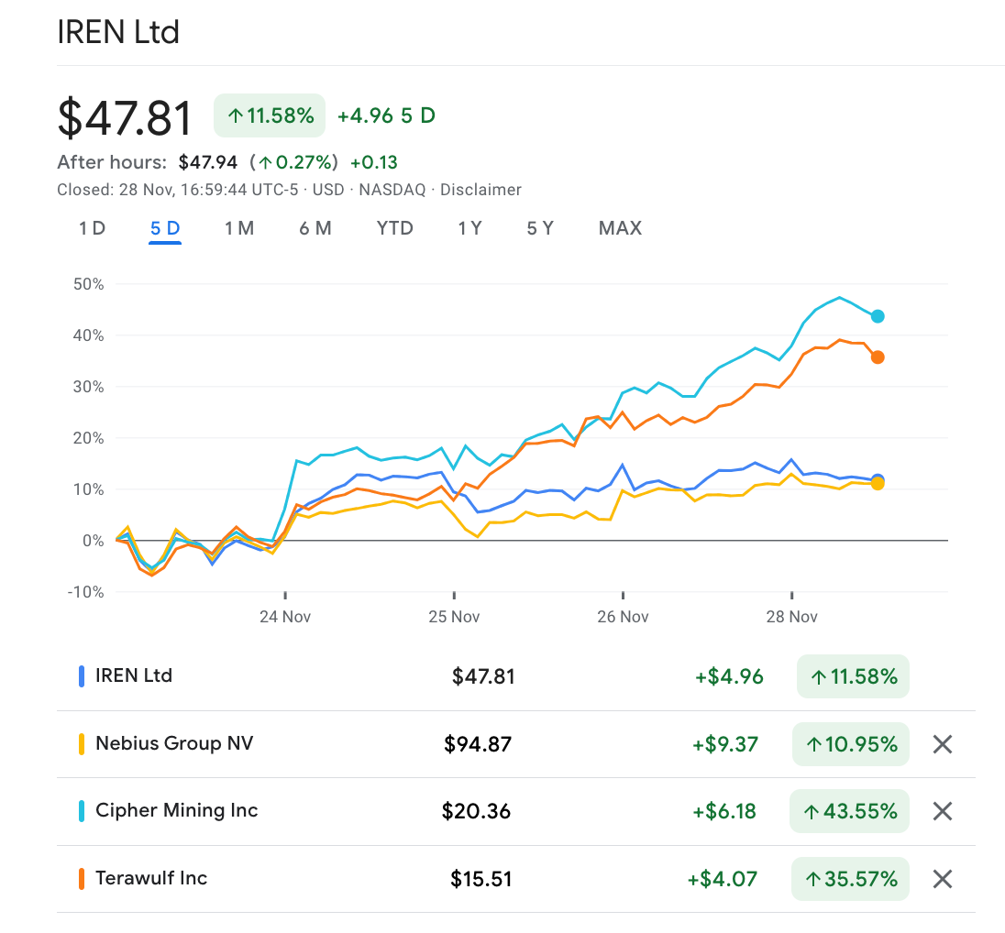This screenshot has width=1005, height=933.
Task: Switch chart to 5 Y range
Action: [540, 228]
